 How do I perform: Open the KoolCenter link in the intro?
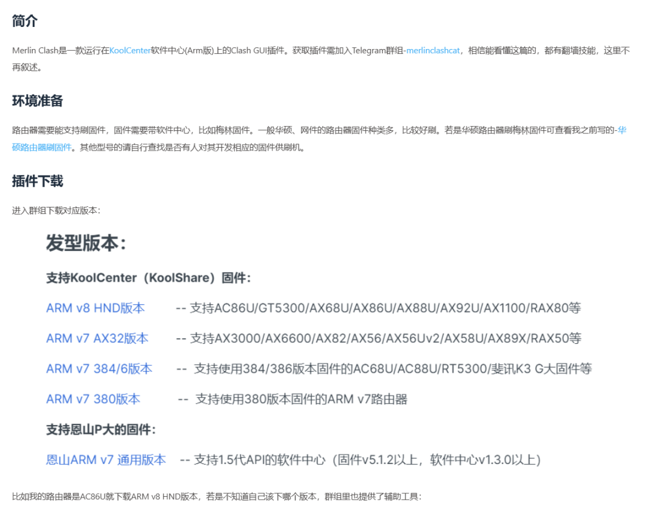[130, 51]
